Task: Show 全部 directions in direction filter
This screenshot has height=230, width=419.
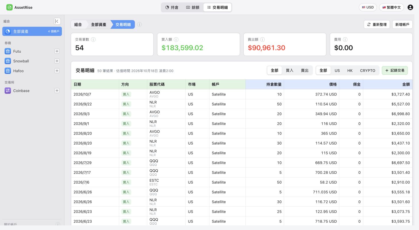Action: (275, 70)
